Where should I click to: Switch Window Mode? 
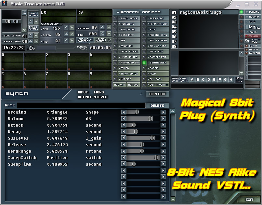(x=252, y=40)
